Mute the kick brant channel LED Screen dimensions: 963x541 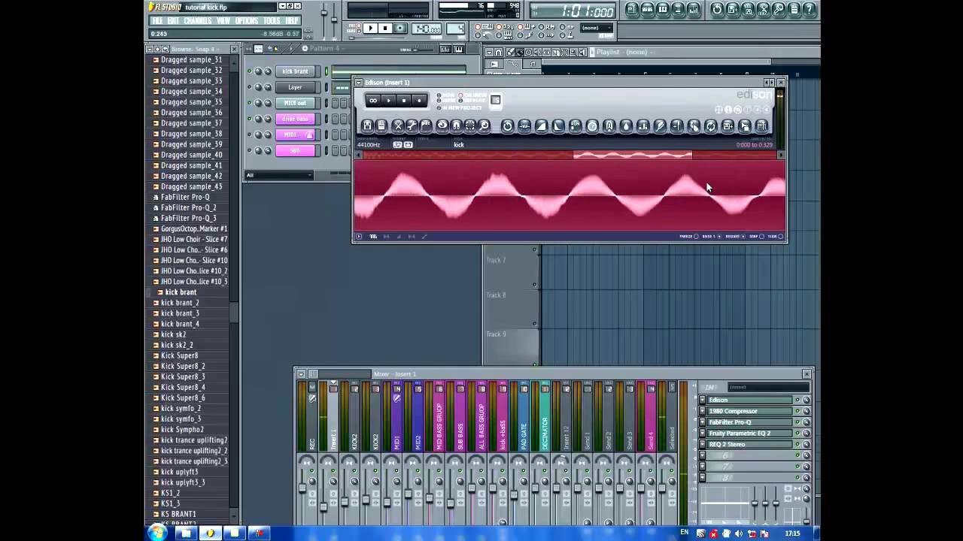tap(250, 71)
